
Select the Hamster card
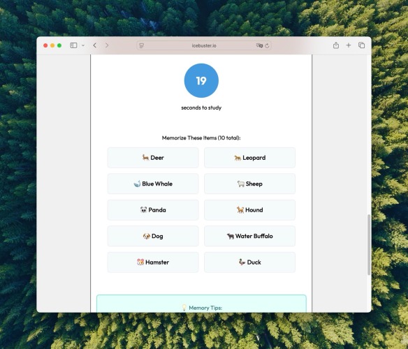tap(153, 262)
